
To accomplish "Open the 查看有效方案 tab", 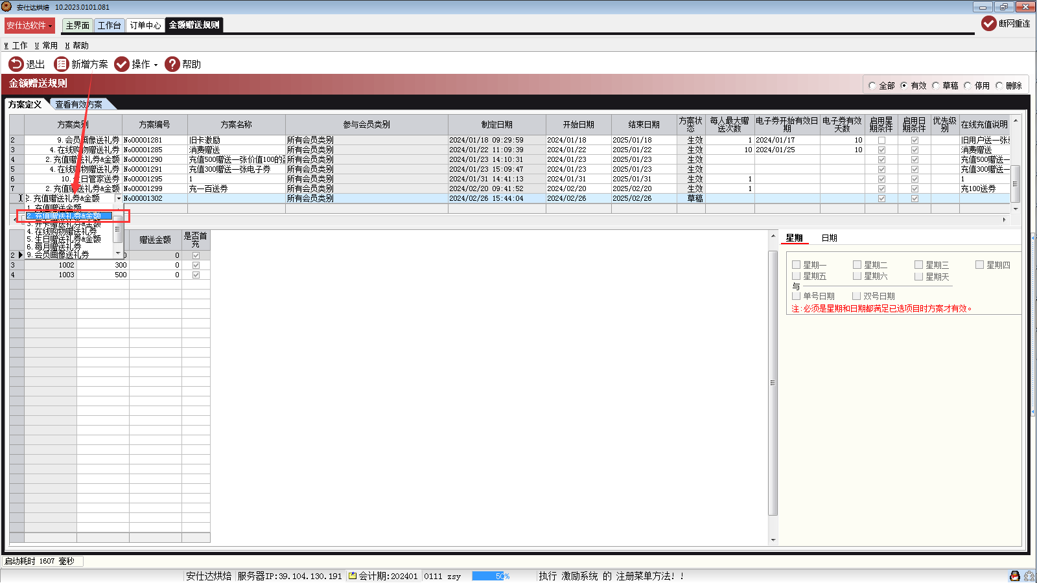I will point(79,104).
